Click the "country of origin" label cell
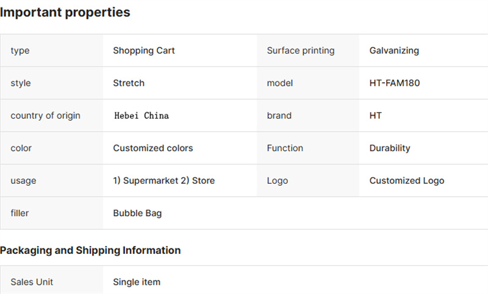 point(52,116)
